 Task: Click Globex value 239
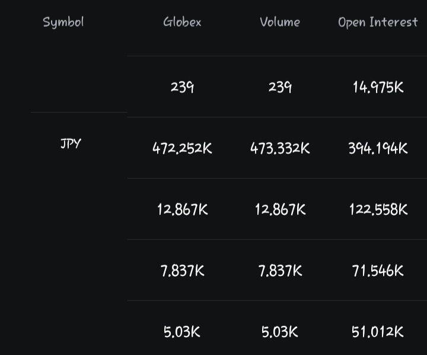182,87
